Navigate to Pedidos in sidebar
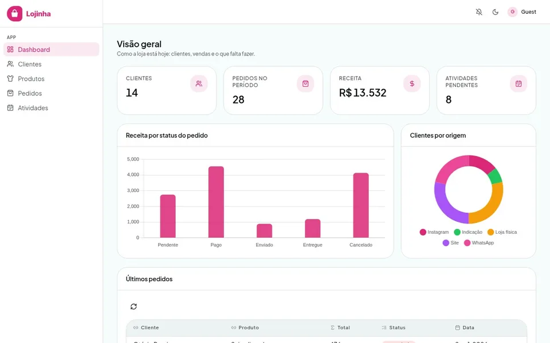 click(51, 93)
